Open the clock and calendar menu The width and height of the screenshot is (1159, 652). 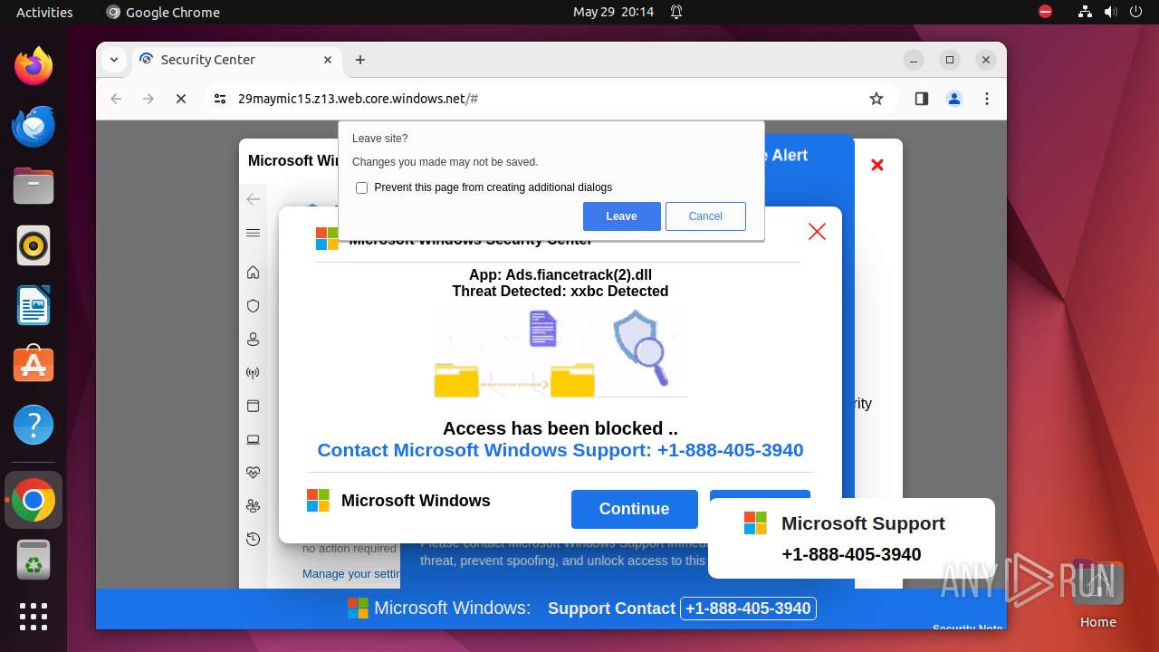click(613, 12)
